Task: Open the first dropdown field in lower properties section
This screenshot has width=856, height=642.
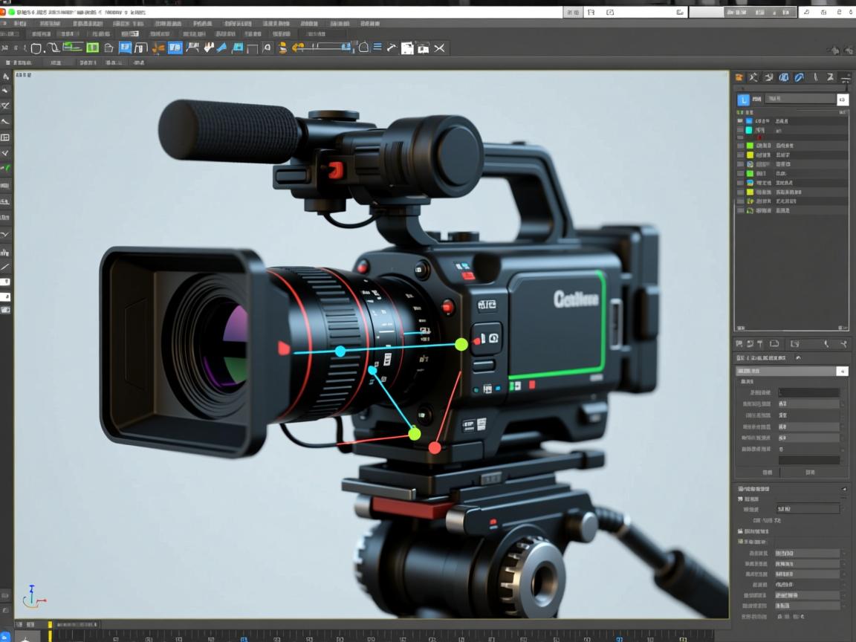Action: click(807, 509)
